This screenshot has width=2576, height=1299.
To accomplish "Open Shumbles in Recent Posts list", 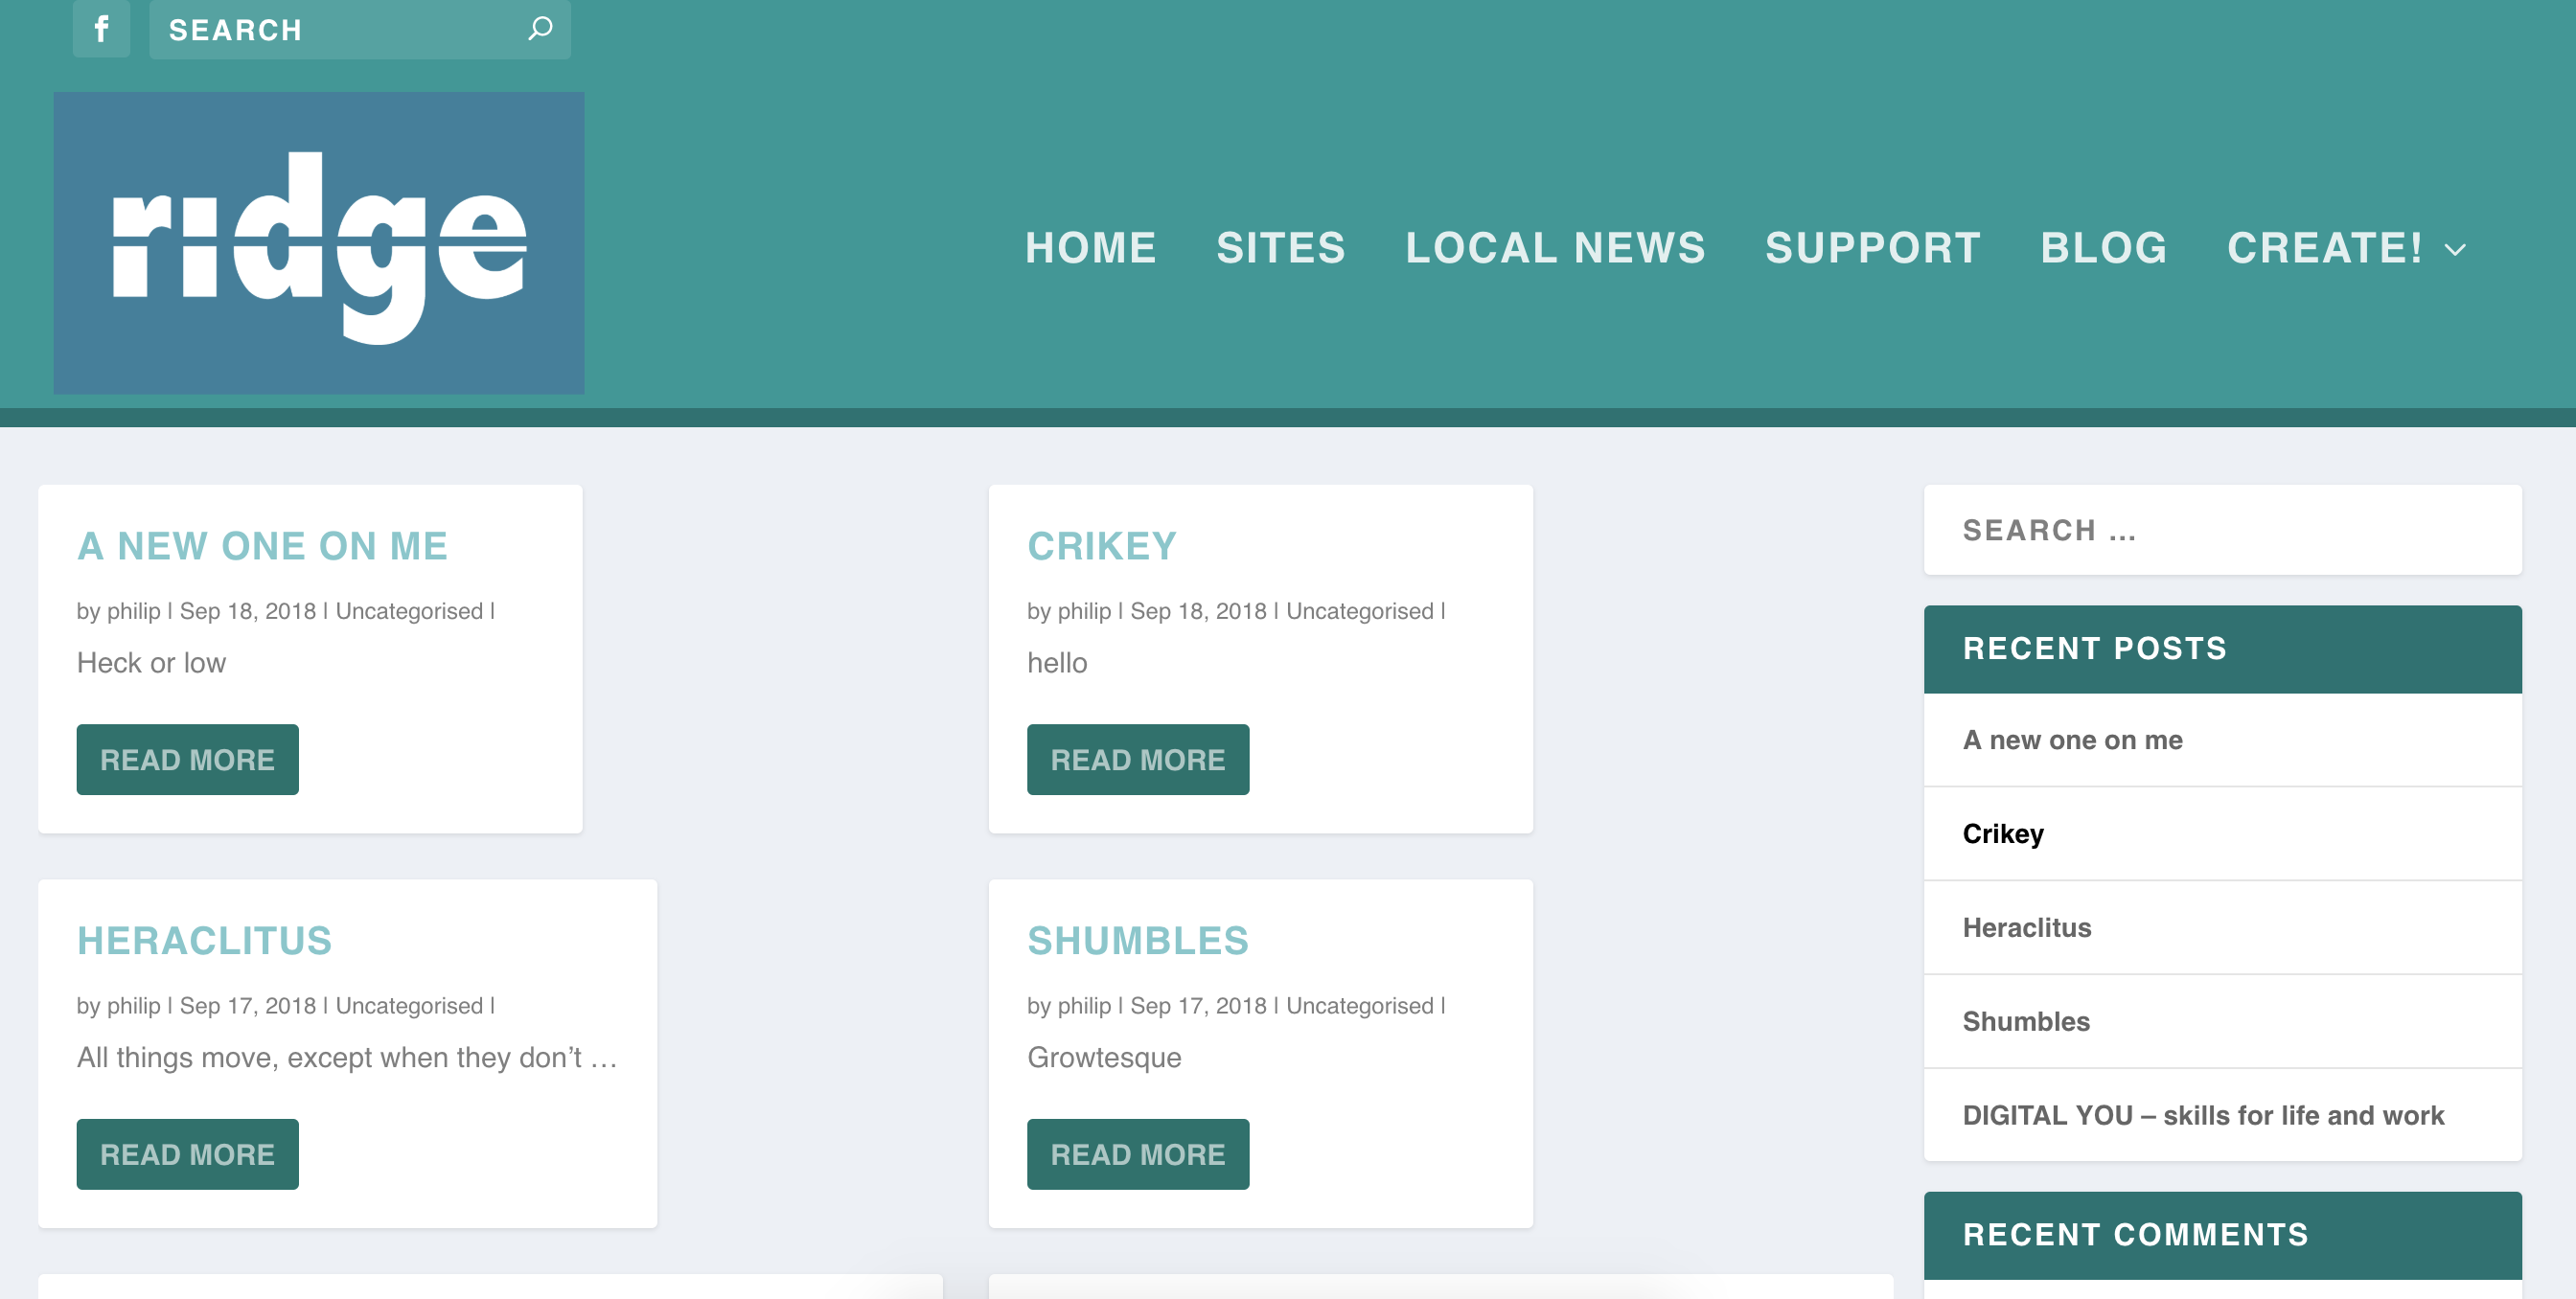I will 2025,1021.
